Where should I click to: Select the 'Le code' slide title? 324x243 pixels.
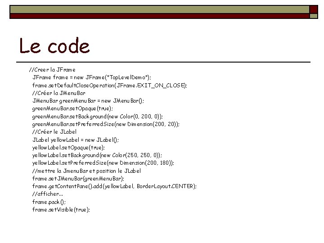54,45
